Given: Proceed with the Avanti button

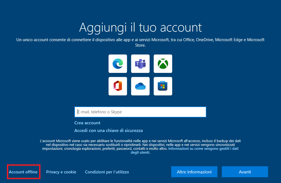Looking at the screenshot, I should click(245, 172).
